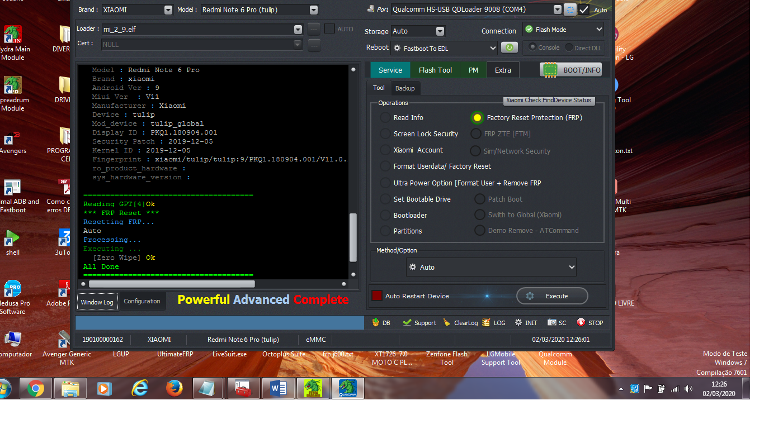Select Set Bootable Drive option
764x429 pixels.
click(385, 199)
